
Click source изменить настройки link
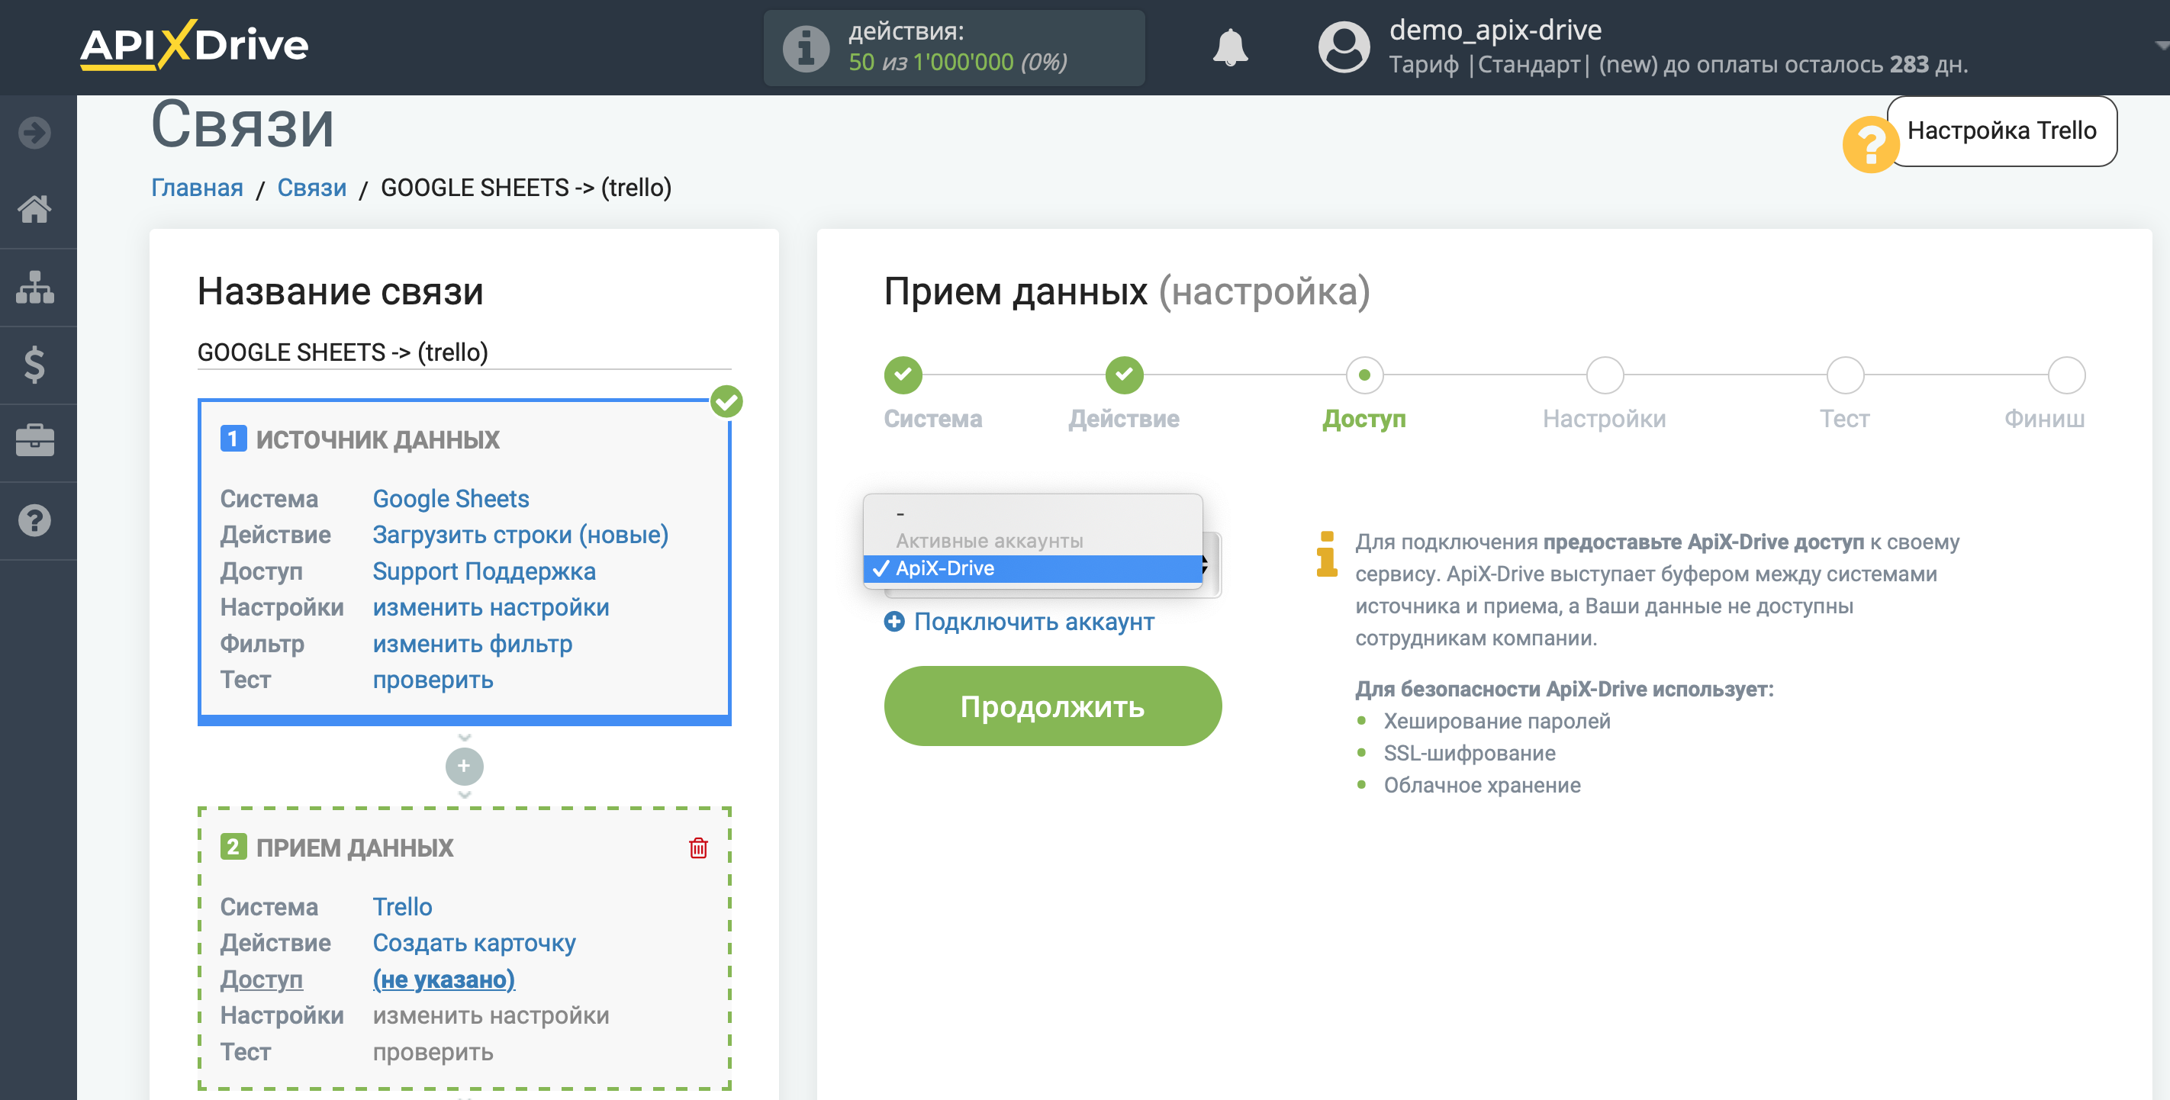pos(491,607)
